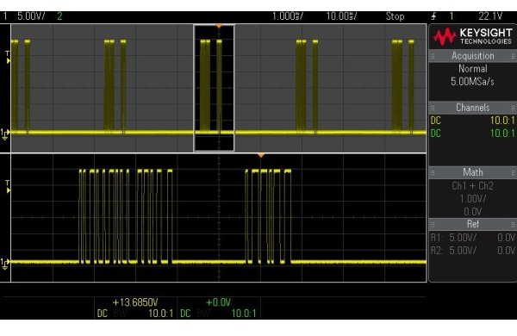517x336 pixels.
Task: Click channel 1 scale 5.00V/ in top bar
Action: tap(31, 16)
